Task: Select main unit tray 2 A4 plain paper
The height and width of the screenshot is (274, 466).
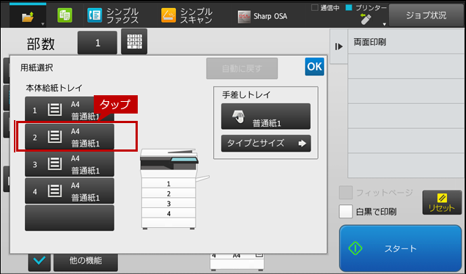Action: click(x=70, y=137)
